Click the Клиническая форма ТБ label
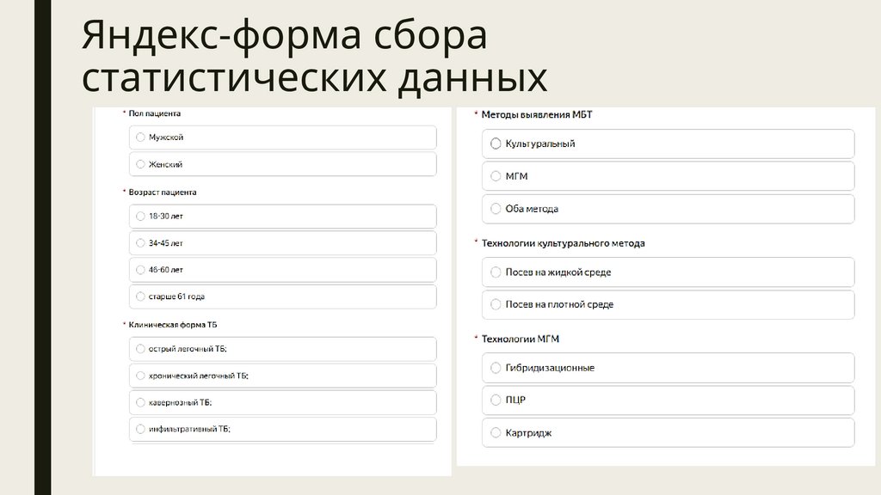Screen dimensions: 881x495 click(x=172, y=324)
